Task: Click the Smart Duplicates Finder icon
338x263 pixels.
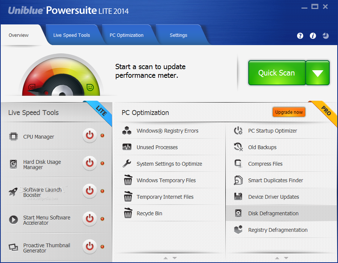Action: pos(238,180)
